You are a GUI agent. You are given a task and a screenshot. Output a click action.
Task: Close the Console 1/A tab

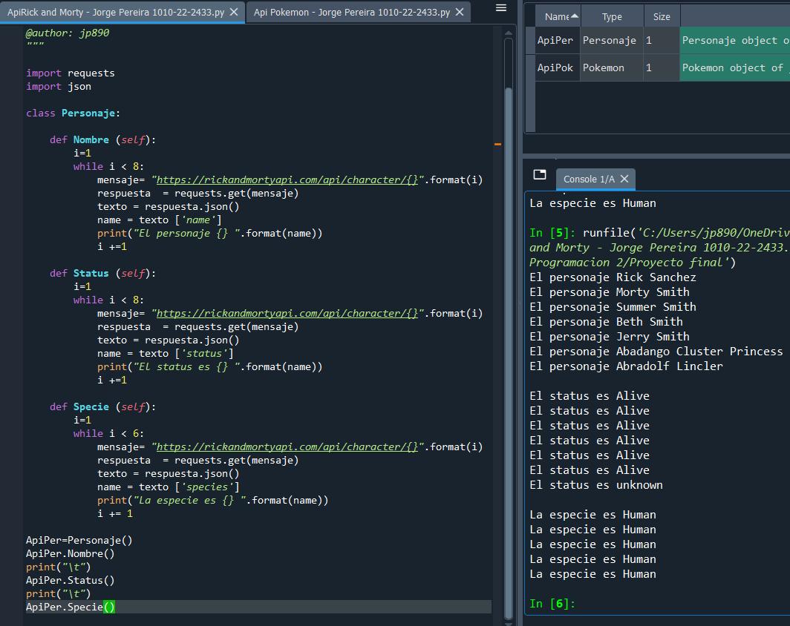[624, 179]
